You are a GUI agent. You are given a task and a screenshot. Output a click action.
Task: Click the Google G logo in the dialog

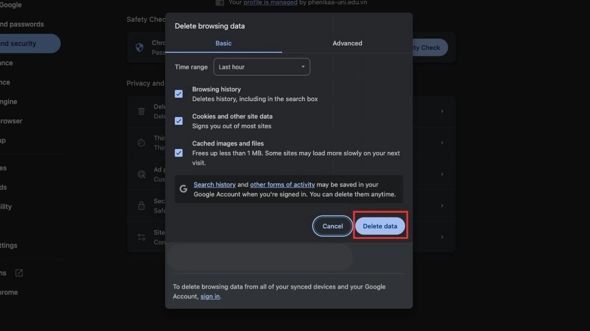tap(183, 188)
